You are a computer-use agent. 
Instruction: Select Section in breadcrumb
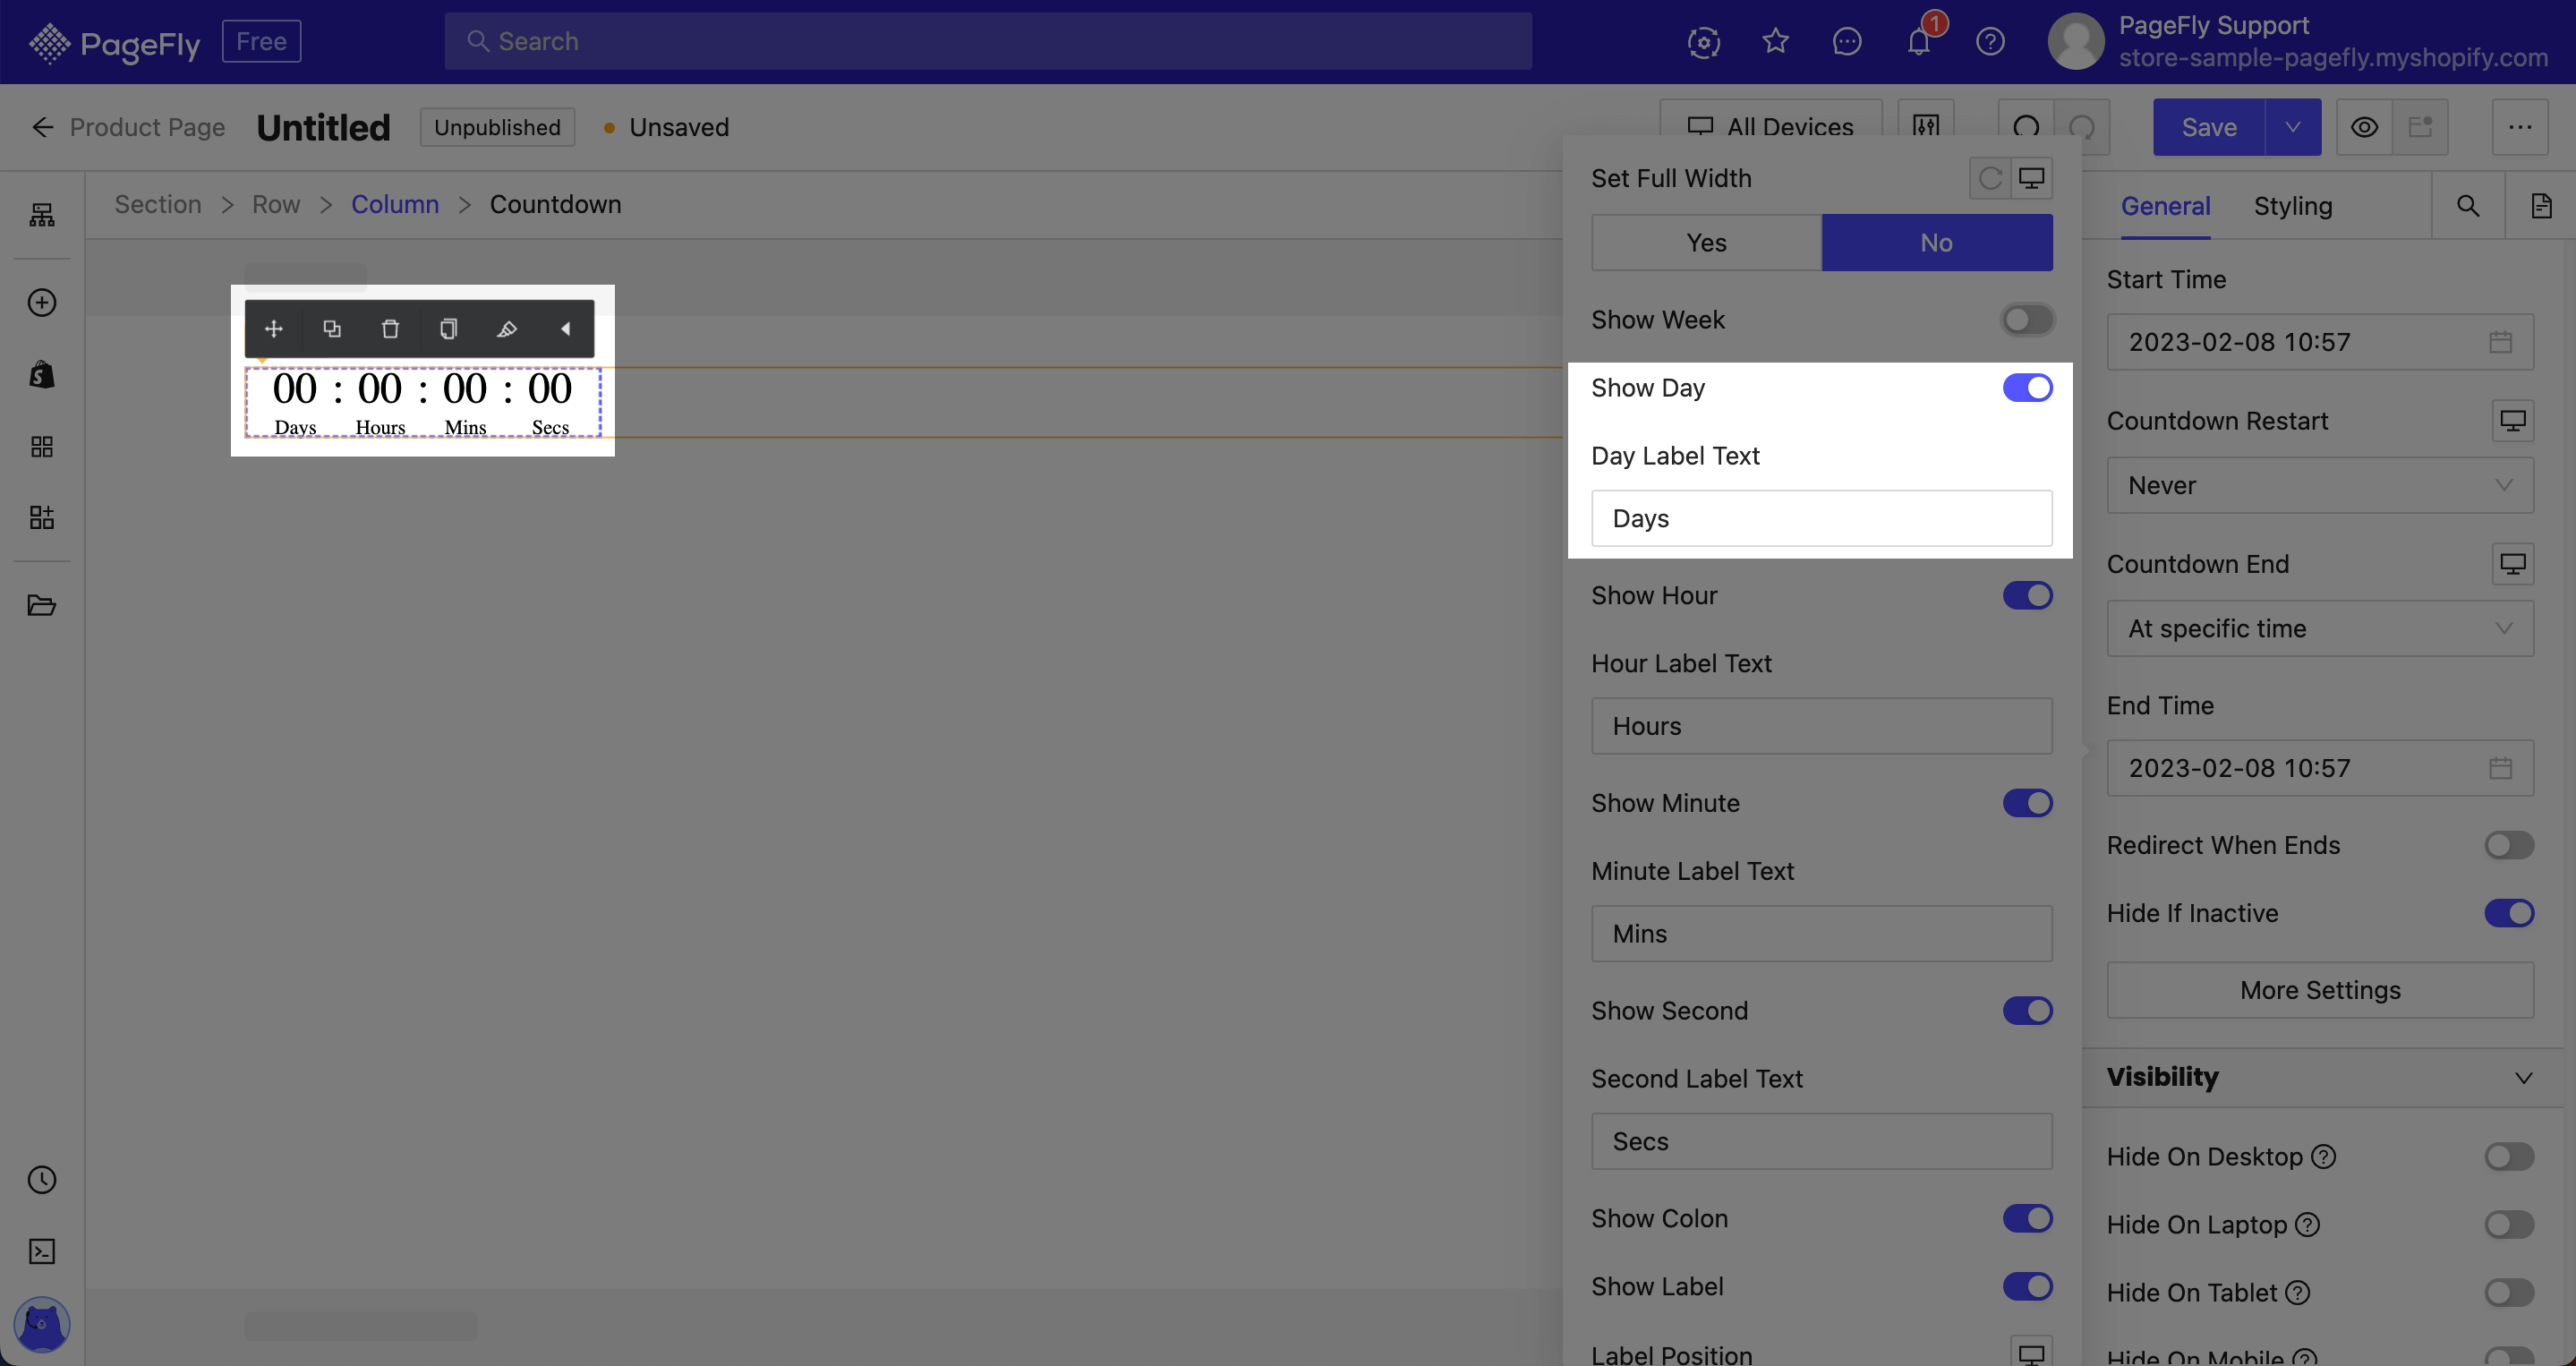click(158, 204)
